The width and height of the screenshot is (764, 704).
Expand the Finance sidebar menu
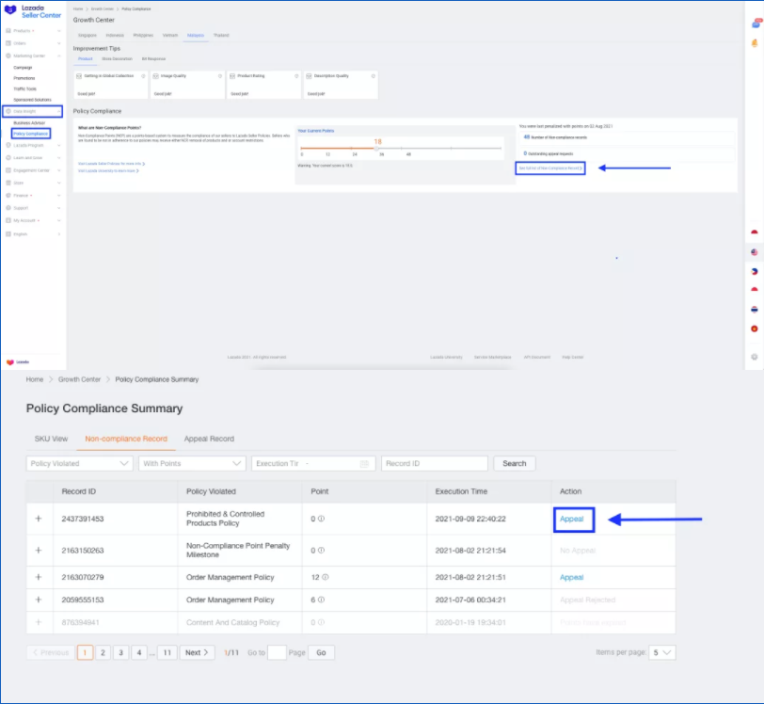point(33,196)
